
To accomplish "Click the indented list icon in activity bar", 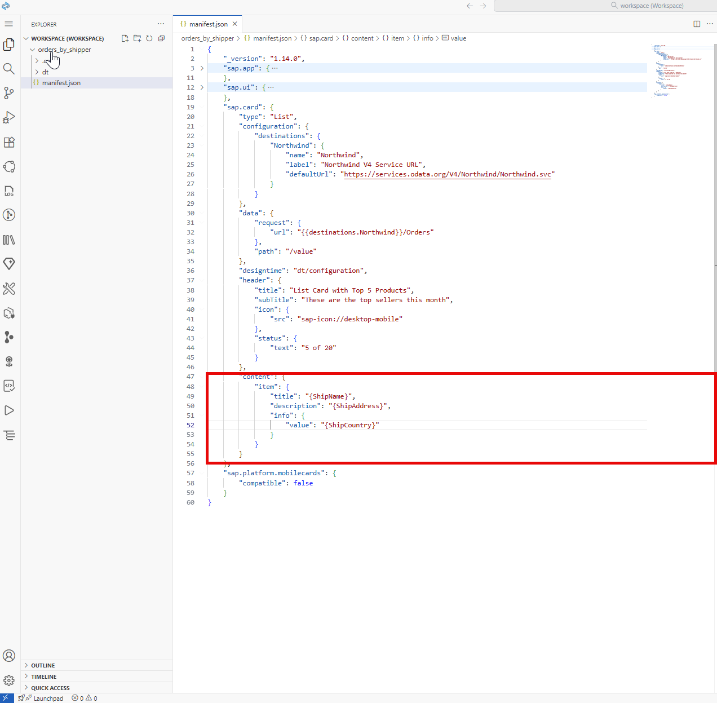I will [8, 435].
